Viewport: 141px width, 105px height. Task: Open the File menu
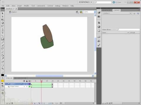[3, 6]
